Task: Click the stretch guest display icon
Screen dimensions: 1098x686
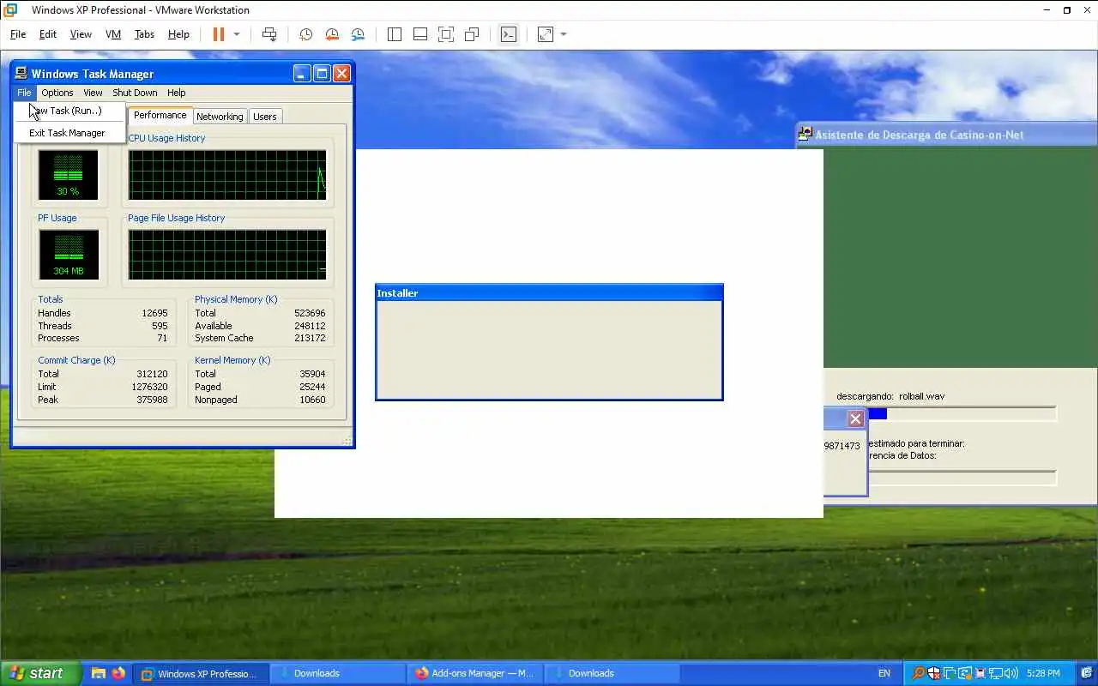Action: point(546,34)
